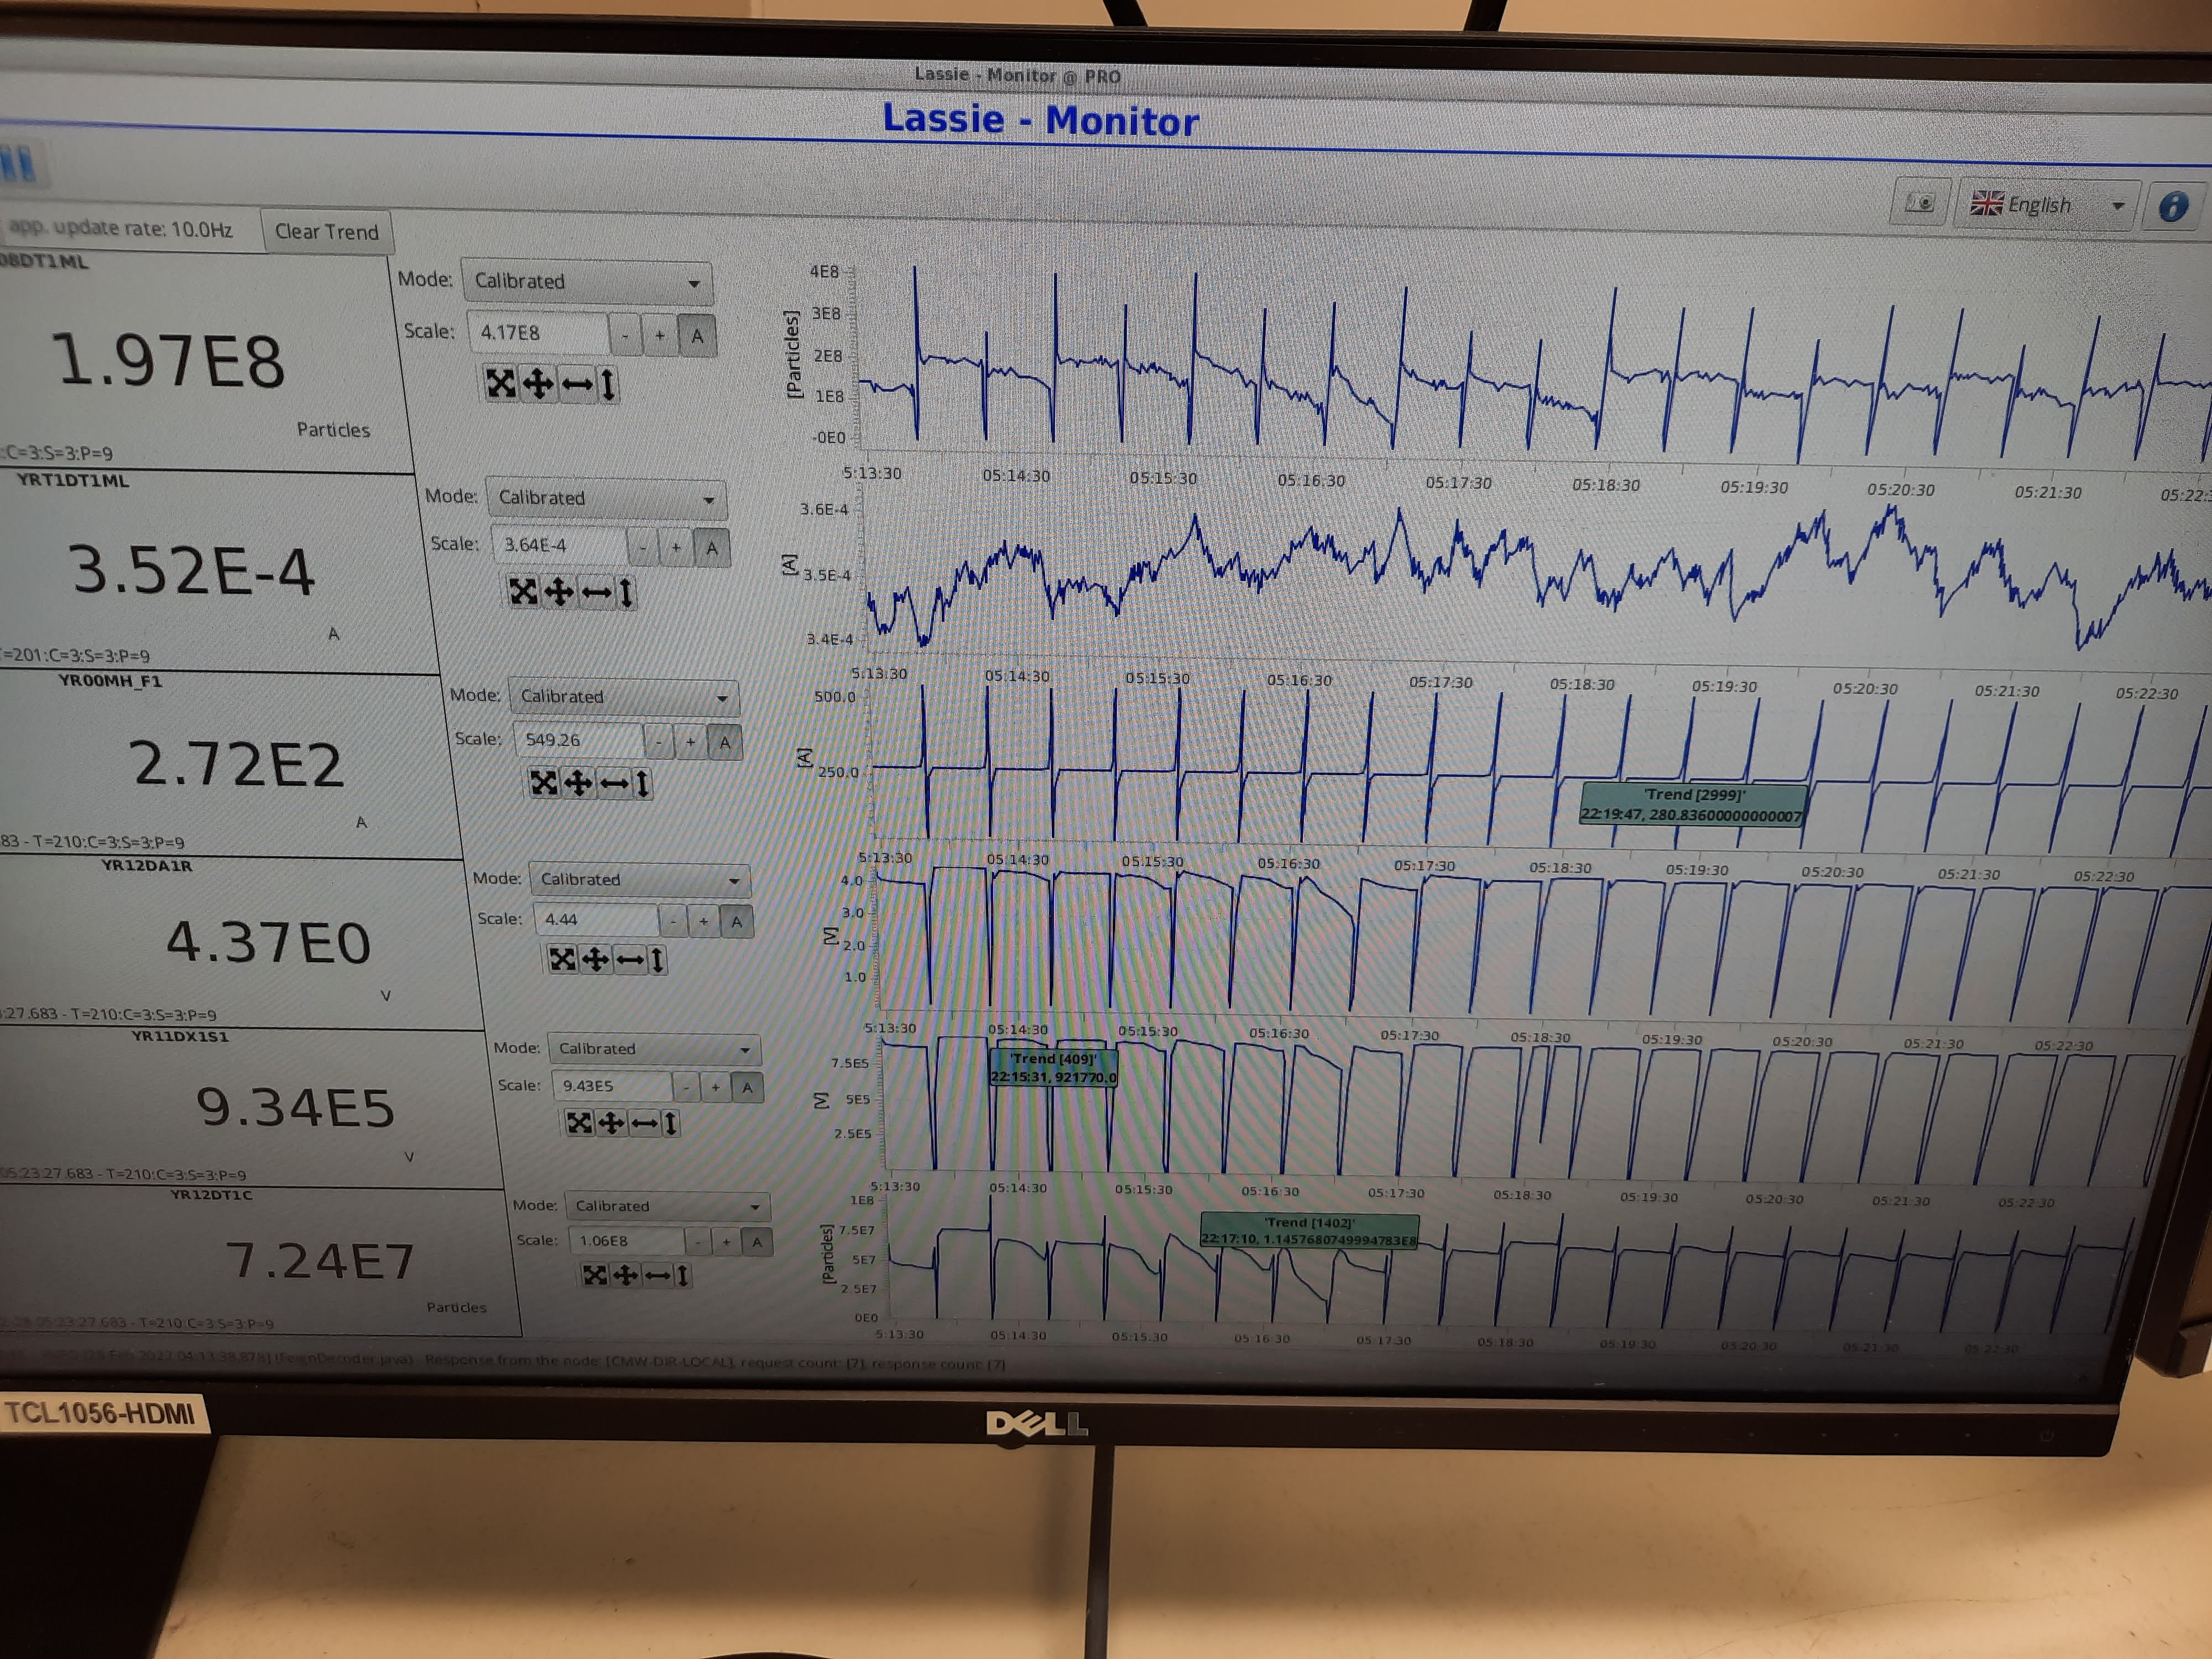Click the Clear Trend button

327,232
